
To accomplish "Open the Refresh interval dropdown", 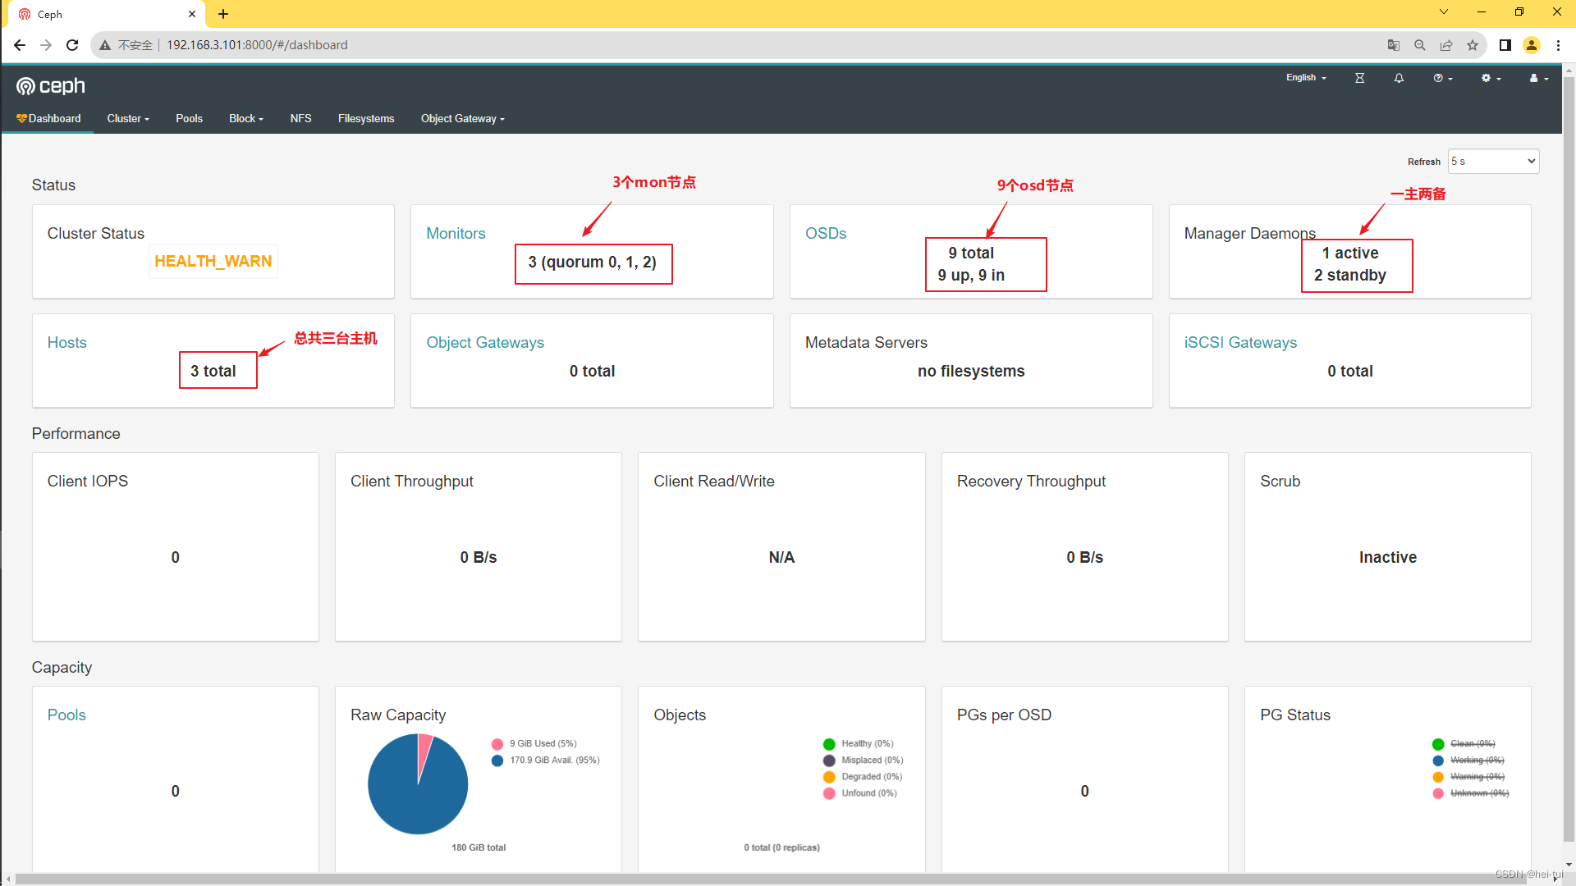I will point(1492,162).
